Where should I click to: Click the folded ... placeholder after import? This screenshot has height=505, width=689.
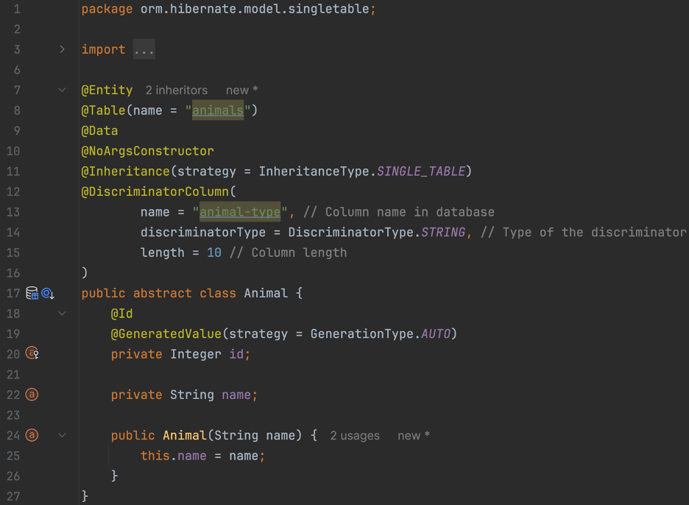(144, 49)
